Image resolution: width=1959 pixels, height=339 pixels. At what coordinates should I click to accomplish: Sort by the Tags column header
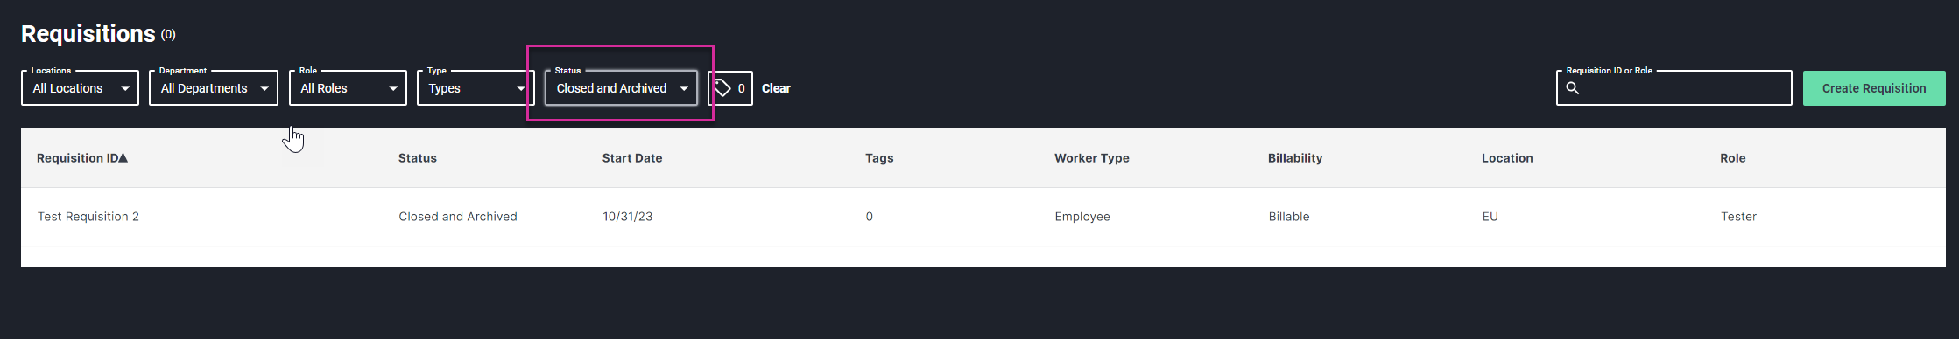pyautogui.click(x=879, y=158)
